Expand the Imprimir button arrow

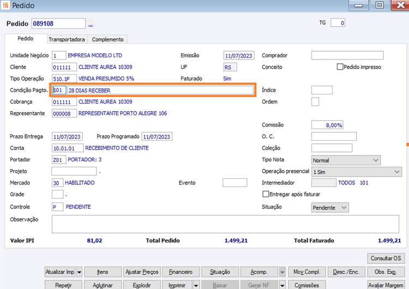[x=196, y=286]
